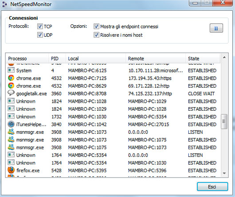Image resolution: width=235 pixels, height=197 pixels.
Task: Click remote 10.170.111.28:microsof... cell
Action: pos(156,70)
